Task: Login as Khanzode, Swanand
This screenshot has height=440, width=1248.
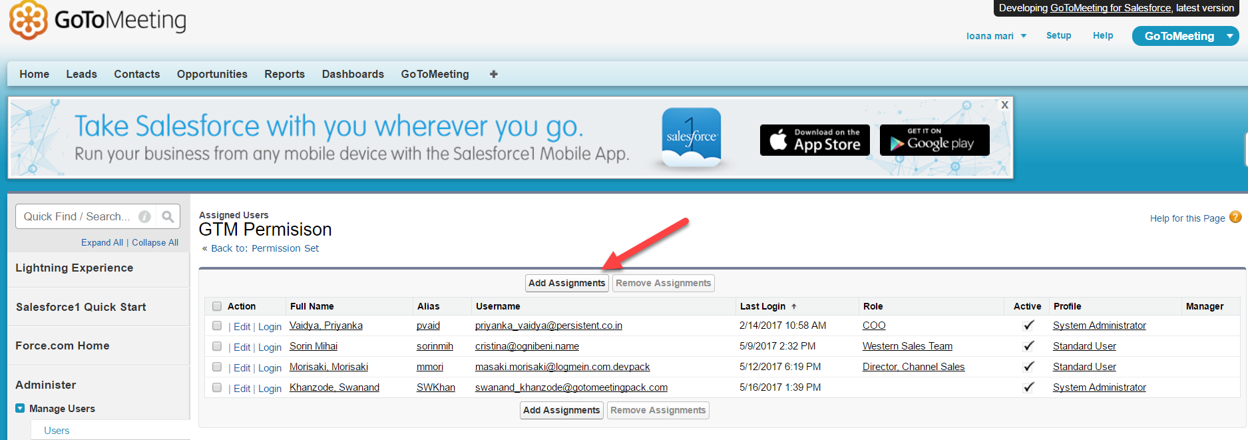Action: (270, 389)
